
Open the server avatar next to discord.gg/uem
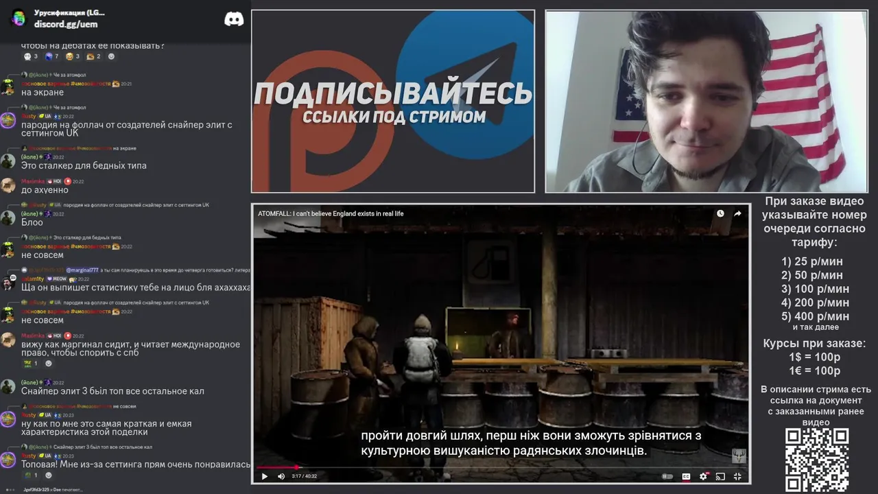pos(19,18)
